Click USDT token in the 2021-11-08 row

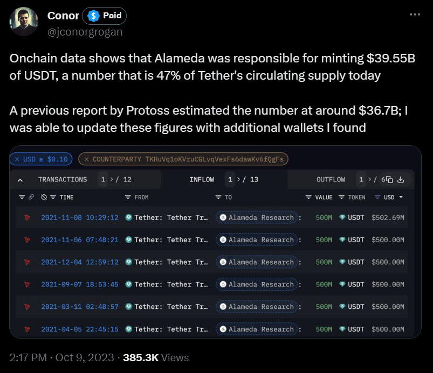point(352,217)
